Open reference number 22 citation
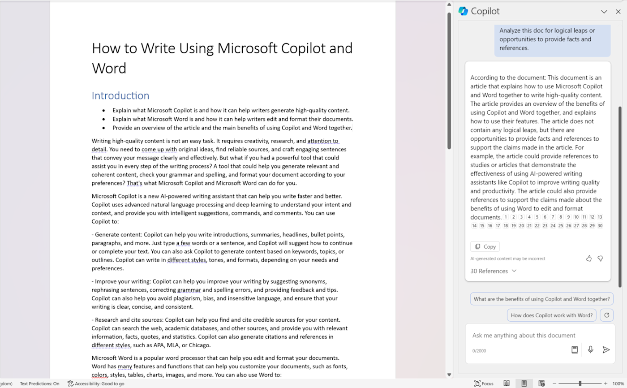 (x=537, y=226)
